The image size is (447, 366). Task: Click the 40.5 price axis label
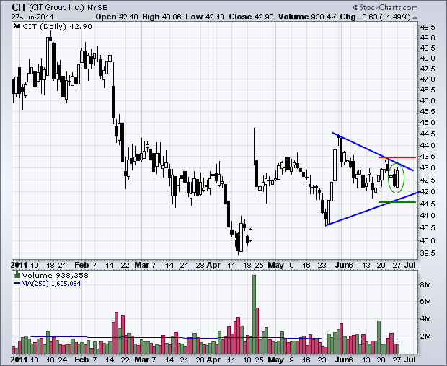coord(428,228)
